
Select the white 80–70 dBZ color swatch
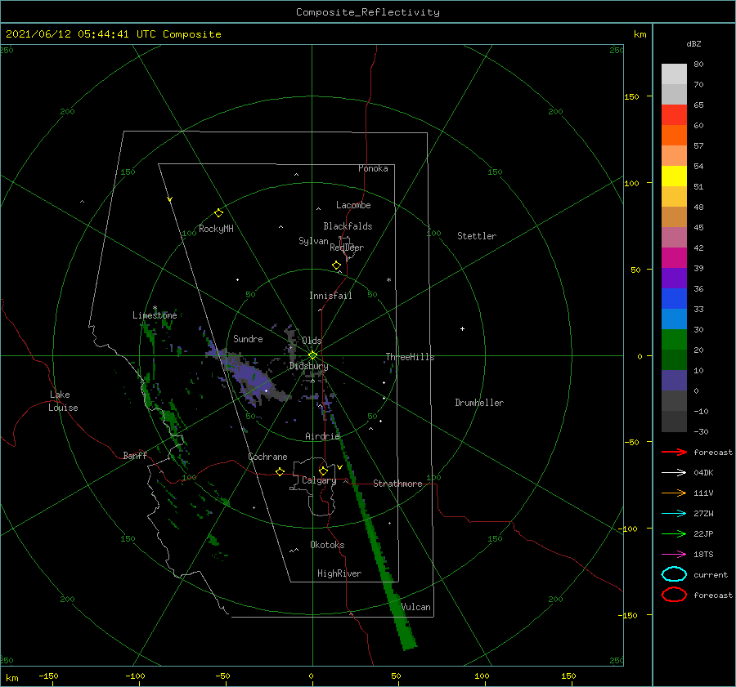674,74
